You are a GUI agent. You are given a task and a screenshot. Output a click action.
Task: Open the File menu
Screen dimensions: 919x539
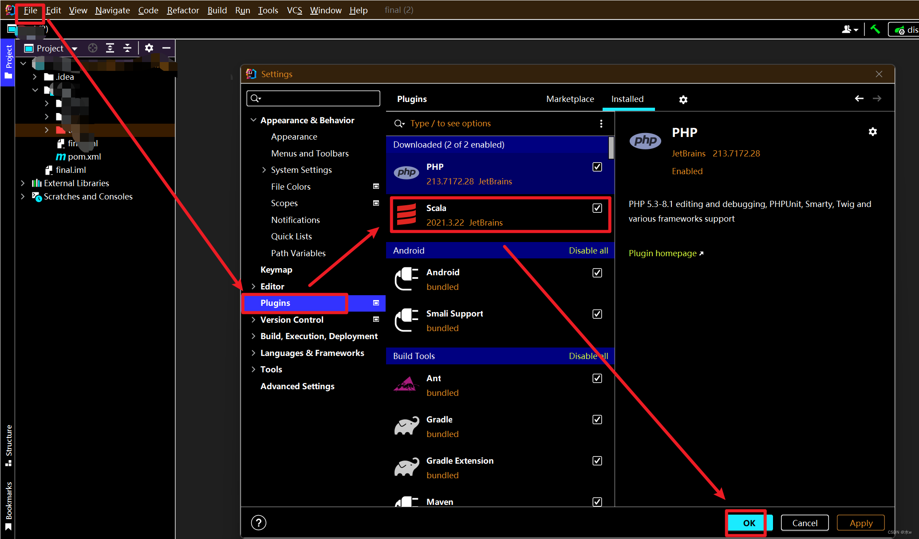pyautogui.click(x=30, y=10)
